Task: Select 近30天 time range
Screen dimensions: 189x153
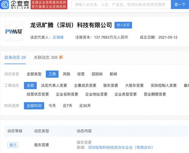Action: (85, 106)
